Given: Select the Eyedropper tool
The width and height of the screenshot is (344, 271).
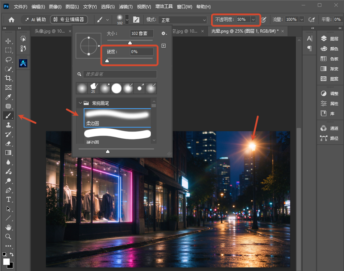Looking at the screenshot, I should [8, 97].
